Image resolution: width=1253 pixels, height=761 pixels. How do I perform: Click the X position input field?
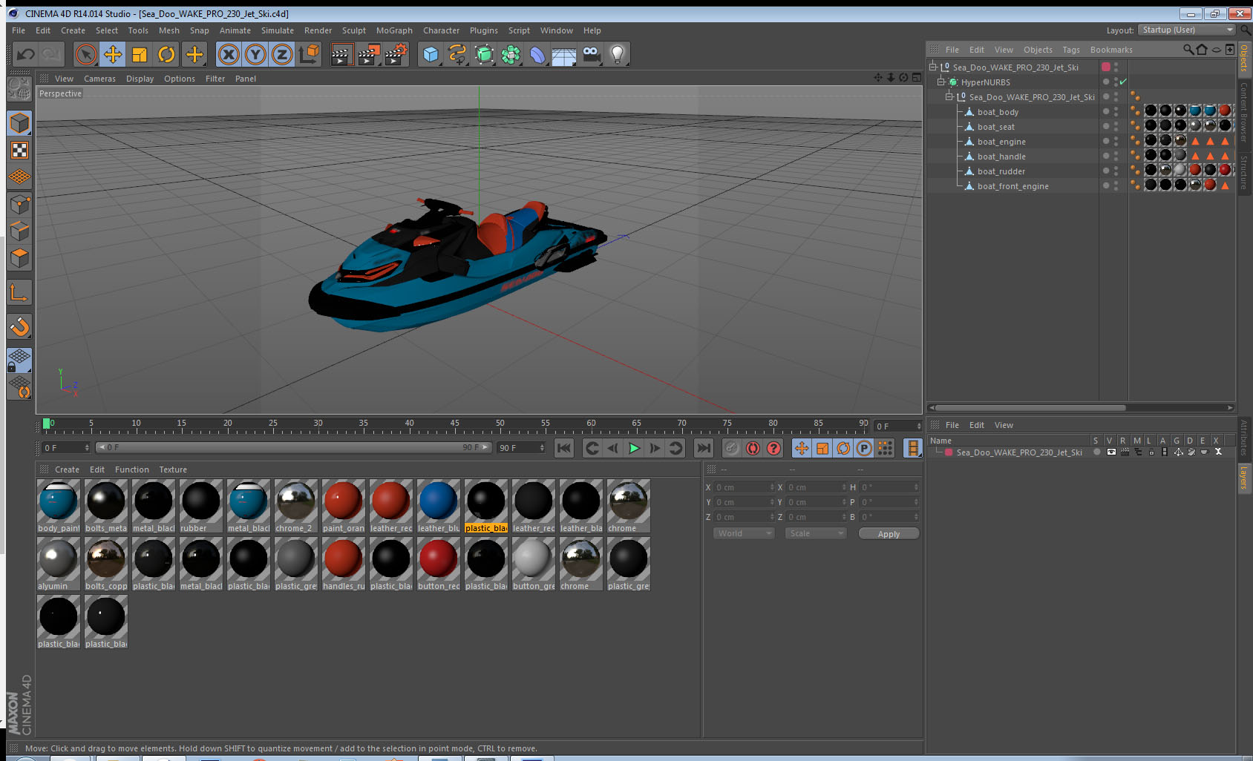point(745,487)
